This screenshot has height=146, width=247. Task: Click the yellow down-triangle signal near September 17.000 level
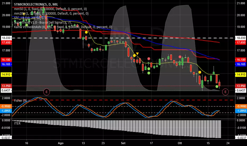[x=137, y=54]
